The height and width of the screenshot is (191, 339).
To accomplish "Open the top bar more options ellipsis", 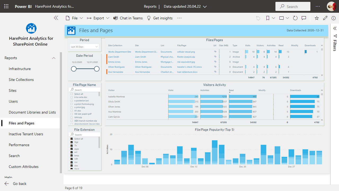I will tap(318, 6).
